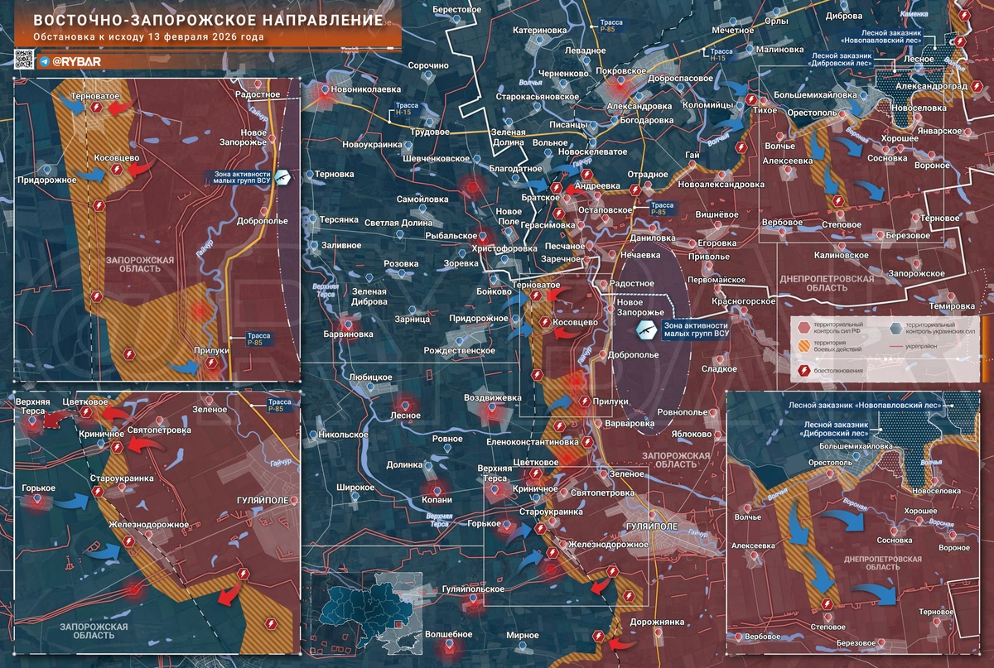Click the QR code beside RYBAR
The width and height of the screenshot is (994, 668).
[24, 60]
